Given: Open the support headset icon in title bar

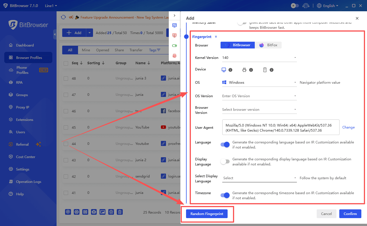Looking at the screenshot, I should point(306,6).
